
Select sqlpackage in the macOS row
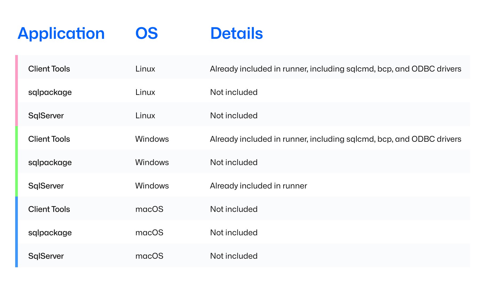click(x=50, y=233)
